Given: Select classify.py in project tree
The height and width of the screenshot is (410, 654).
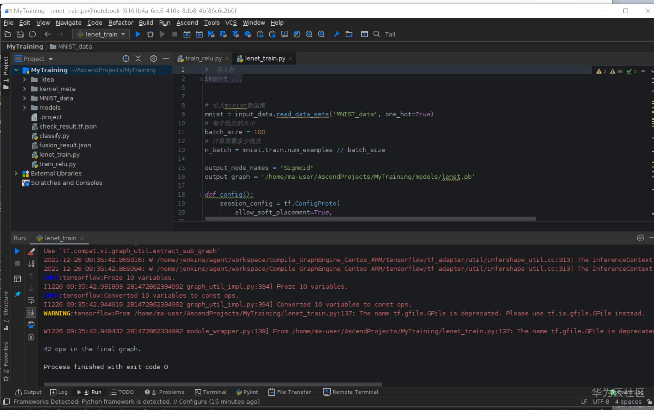Looking at the screenshot, I should (54, 136).
